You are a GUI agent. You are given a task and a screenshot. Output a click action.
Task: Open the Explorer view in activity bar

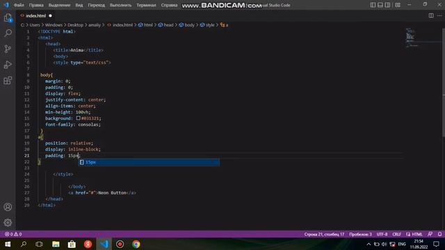(8, 18)
